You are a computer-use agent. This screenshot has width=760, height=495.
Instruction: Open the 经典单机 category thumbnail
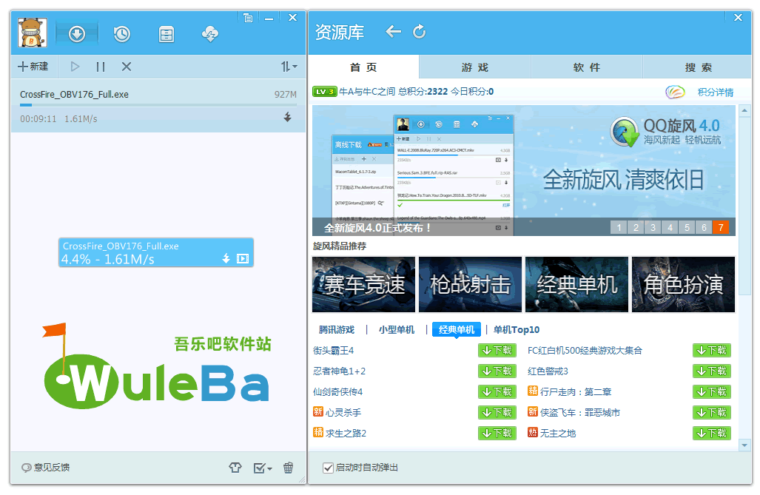[576, 285]
